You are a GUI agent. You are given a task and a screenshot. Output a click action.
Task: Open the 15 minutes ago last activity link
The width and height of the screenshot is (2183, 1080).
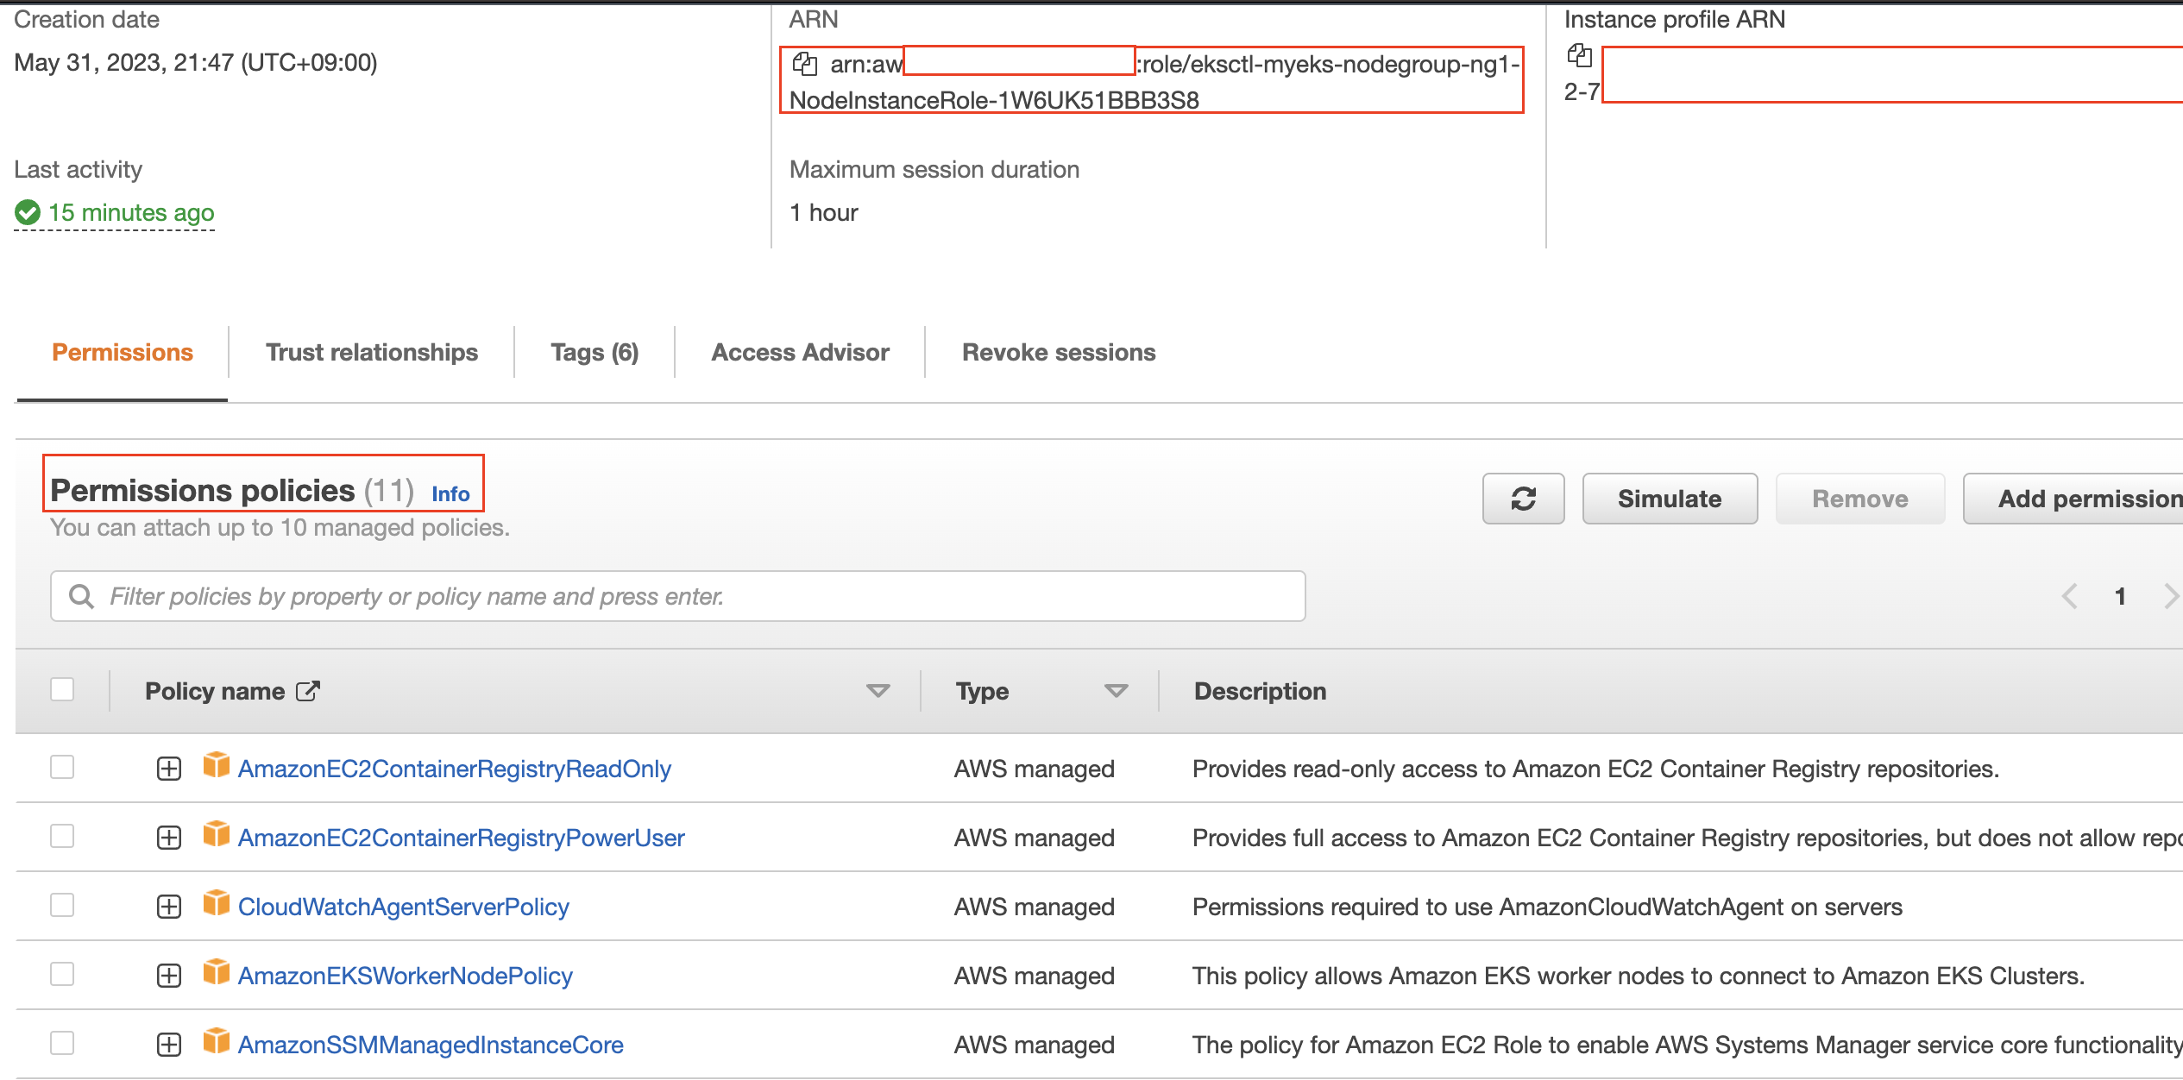pyautogui.click(x=130, y=212)
